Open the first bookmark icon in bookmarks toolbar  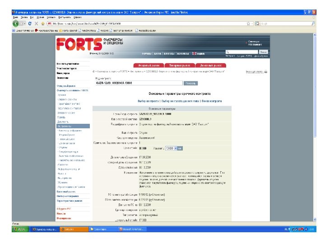(x=14, y=31)
